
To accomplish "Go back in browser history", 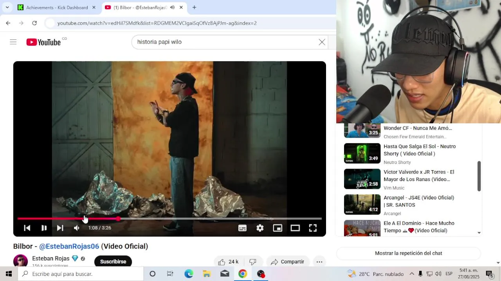I will [x=8, y=23].
